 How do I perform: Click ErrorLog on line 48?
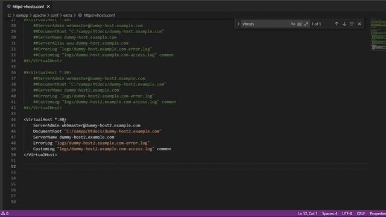point(43,143)
